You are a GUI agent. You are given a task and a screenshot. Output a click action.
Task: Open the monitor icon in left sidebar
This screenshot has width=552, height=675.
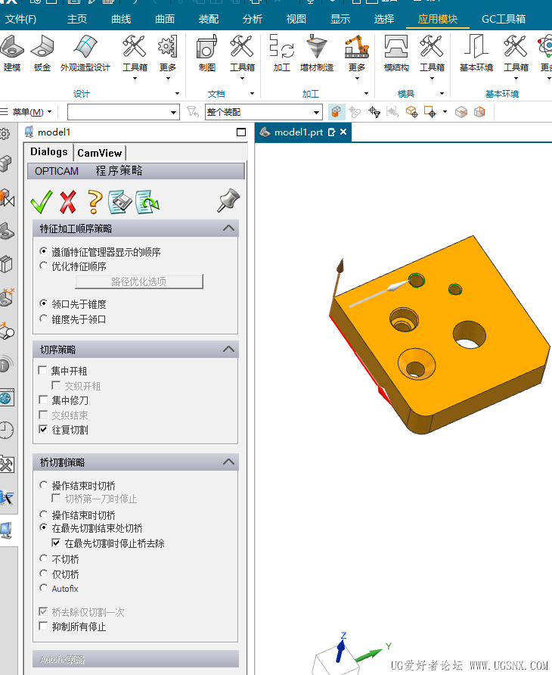6,530
